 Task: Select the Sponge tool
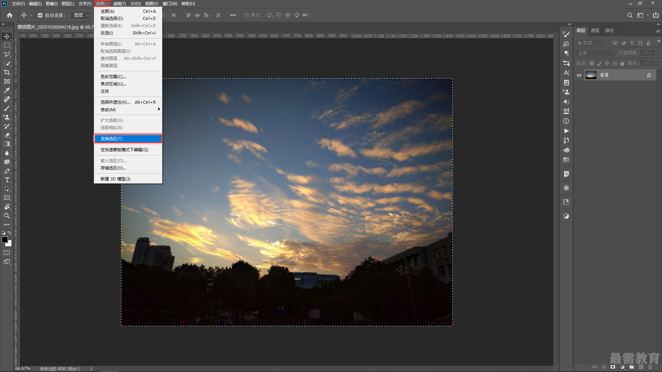coord(7,162)
